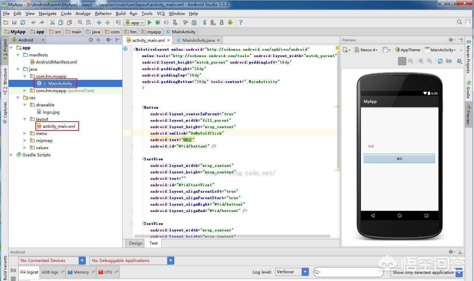The height and width of the screenshot is (281, 474).
Task: Open the VCS menu
Action: pos(161,14)
